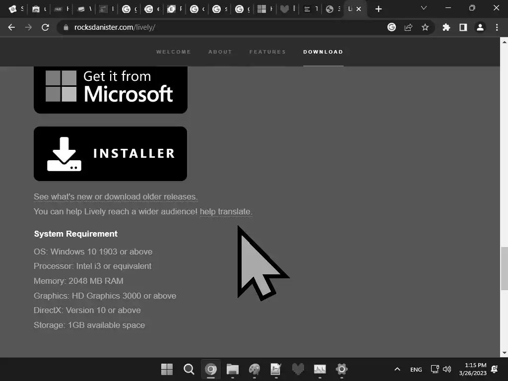The image size is (508, 381).
Task: Open the tab search chevron
Action: (x=424, y=8)
